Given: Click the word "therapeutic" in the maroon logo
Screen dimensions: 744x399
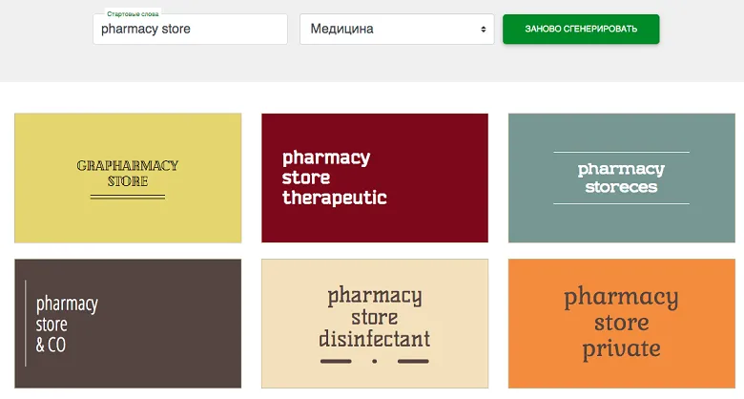Looking at the screenshot, I should pos(335,198).
